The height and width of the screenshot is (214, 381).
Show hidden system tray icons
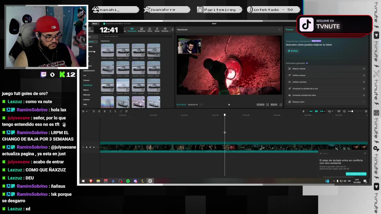(334, 181)
